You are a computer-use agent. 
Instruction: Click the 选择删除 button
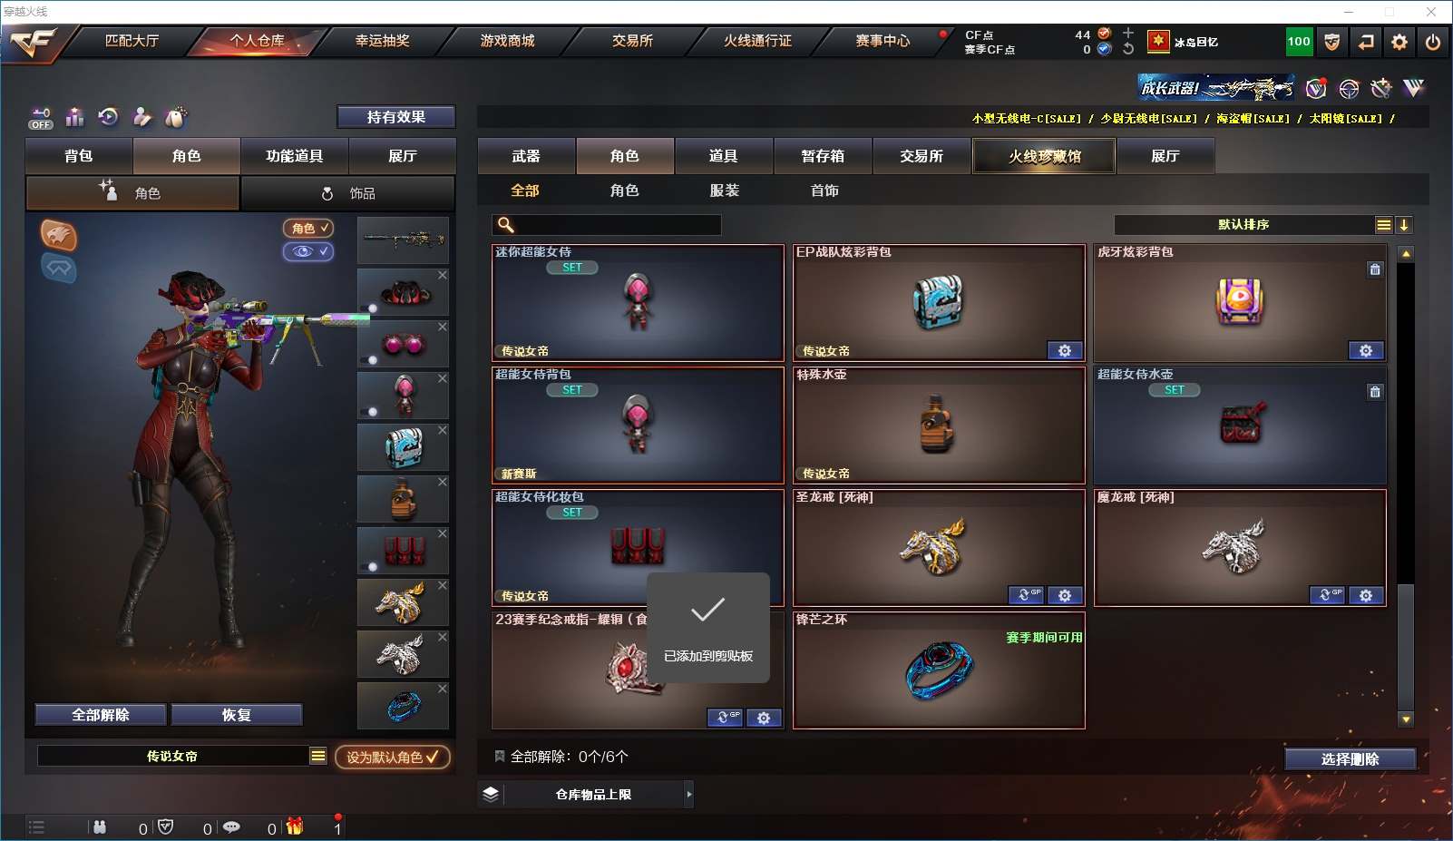(x=1350, y=759)
